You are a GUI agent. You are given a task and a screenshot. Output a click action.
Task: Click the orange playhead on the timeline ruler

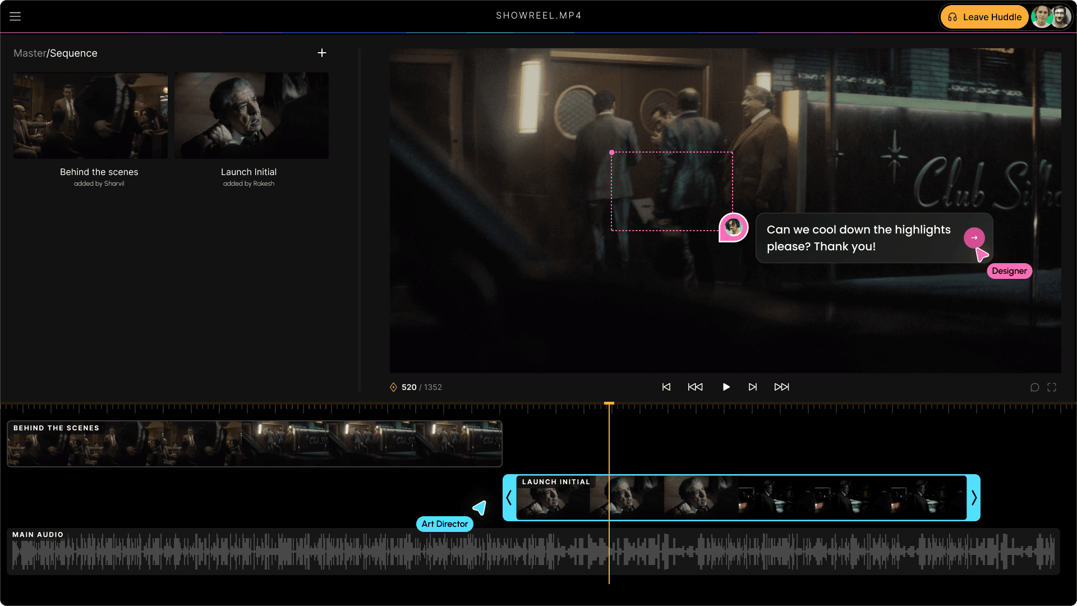coord(610,403)
